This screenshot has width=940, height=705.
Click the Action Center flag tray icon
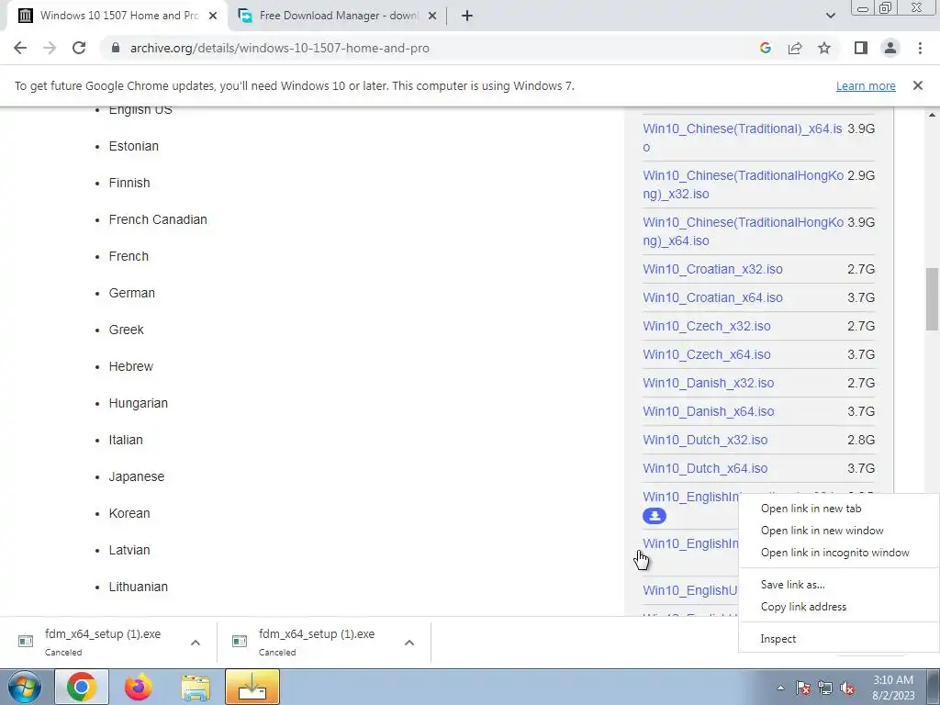[x=802, y=688]
